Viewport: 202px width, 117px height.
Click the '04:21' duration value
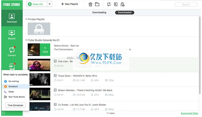[60, 80]
